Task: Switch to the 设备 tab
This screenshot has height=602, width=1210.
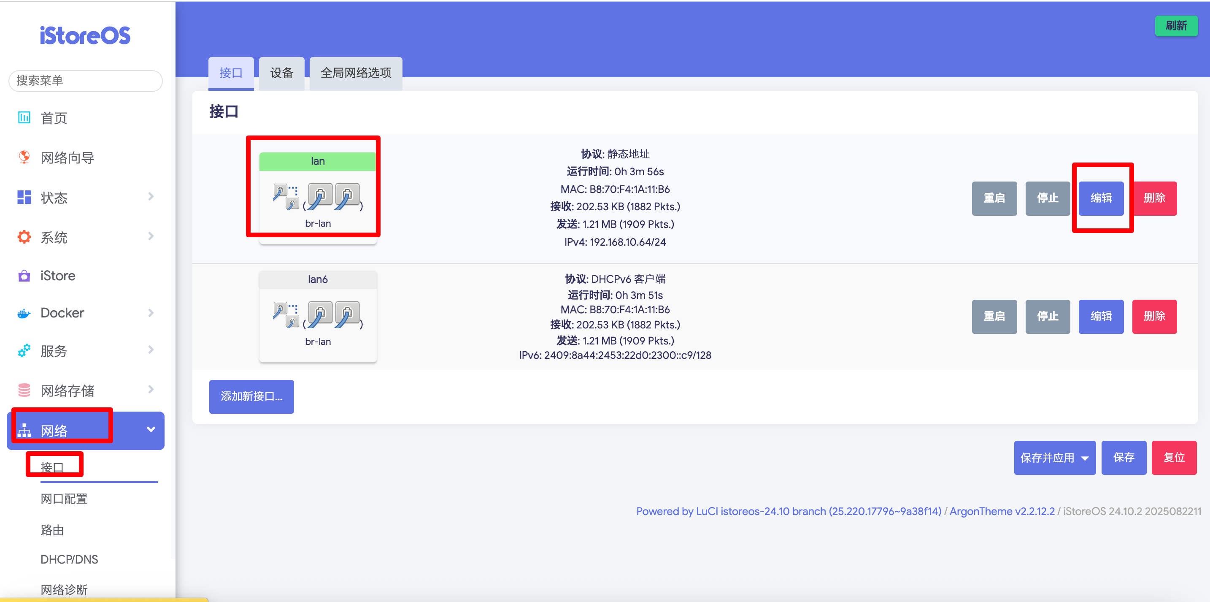Action: pos(281,73)
